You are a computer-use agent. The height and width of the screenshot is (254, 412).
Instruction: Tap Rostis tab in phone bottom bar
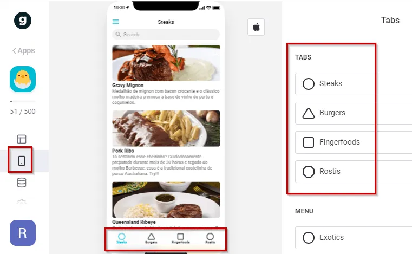210,238
